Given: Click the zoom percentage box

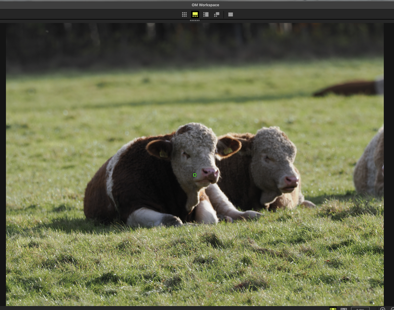Looking at the screenshot, I should [360, 309].
